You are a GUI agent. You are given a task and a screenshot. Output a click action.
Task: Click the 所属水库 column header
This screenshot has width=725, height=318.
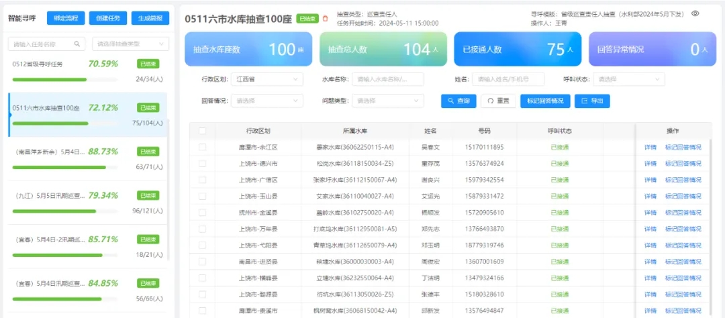[x=354, y=131]
